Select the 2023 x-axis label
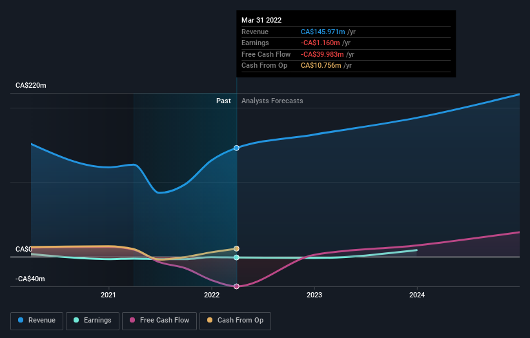This screenshot has height=338, width=530. (x=314, y=295)
